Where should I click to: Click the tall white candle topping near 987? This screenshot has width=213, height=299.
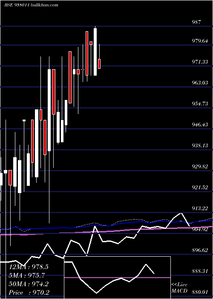[x=95, y=52]
